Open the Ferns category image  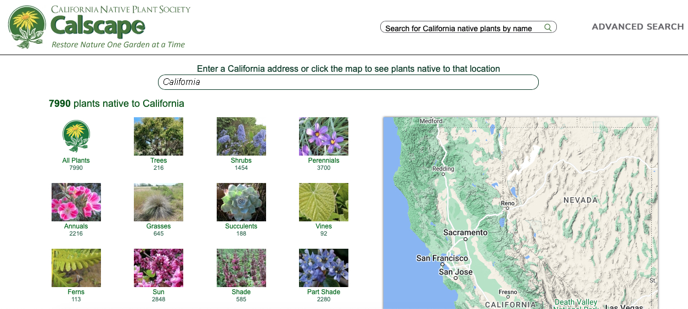(x=76, y=268)
